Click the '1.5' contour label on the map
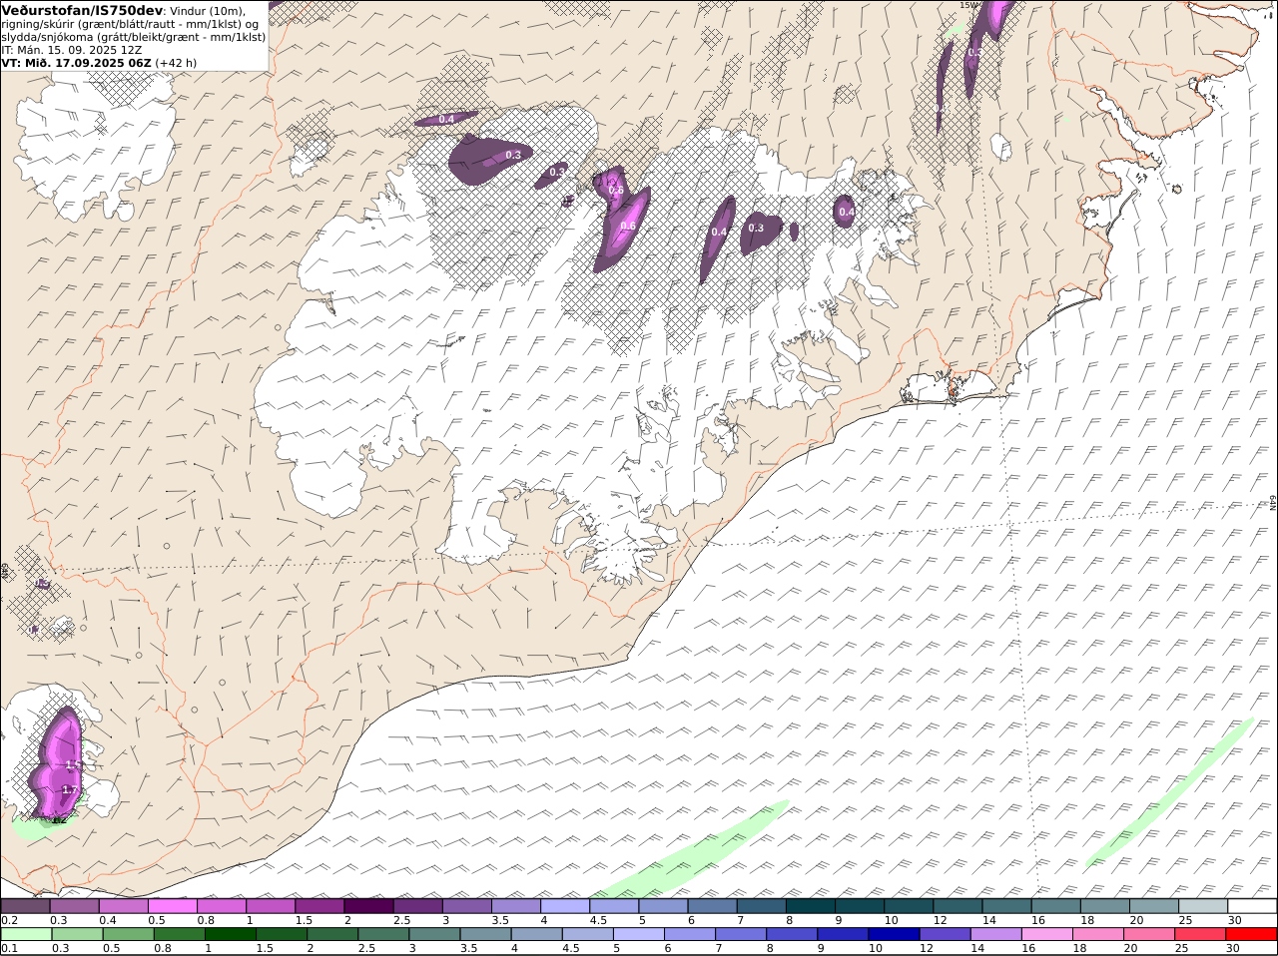The width and height of the screenshot is (1278, 956). (x=72, y=764)
